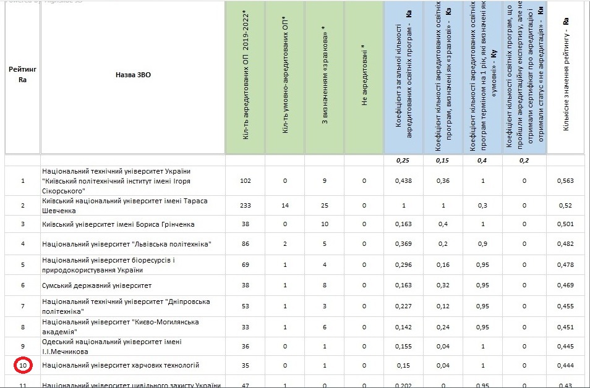590x388 pixels.
Task: Select Національний університет "Львівська політехніка"
Action: click(126, 244)
